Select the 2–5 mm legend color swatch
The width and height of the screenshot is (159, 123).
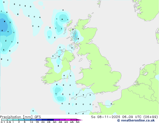(x=22, y=120)
